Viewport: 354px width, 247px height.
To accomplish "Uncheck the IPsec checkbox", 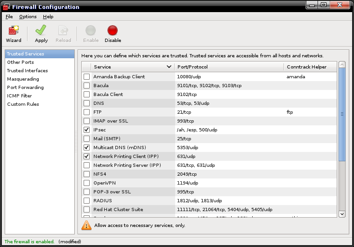I will [x=87, y=130].
